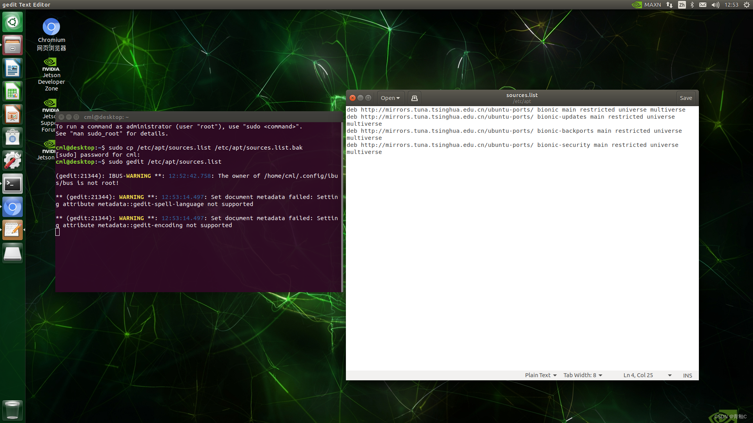
Task: Place cursor in bionic-security line of sources.list
Action: pyautogui.click(x=512, y=145)
